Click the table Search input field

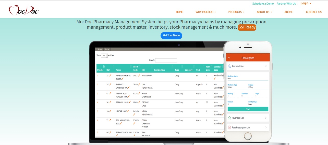166,60
